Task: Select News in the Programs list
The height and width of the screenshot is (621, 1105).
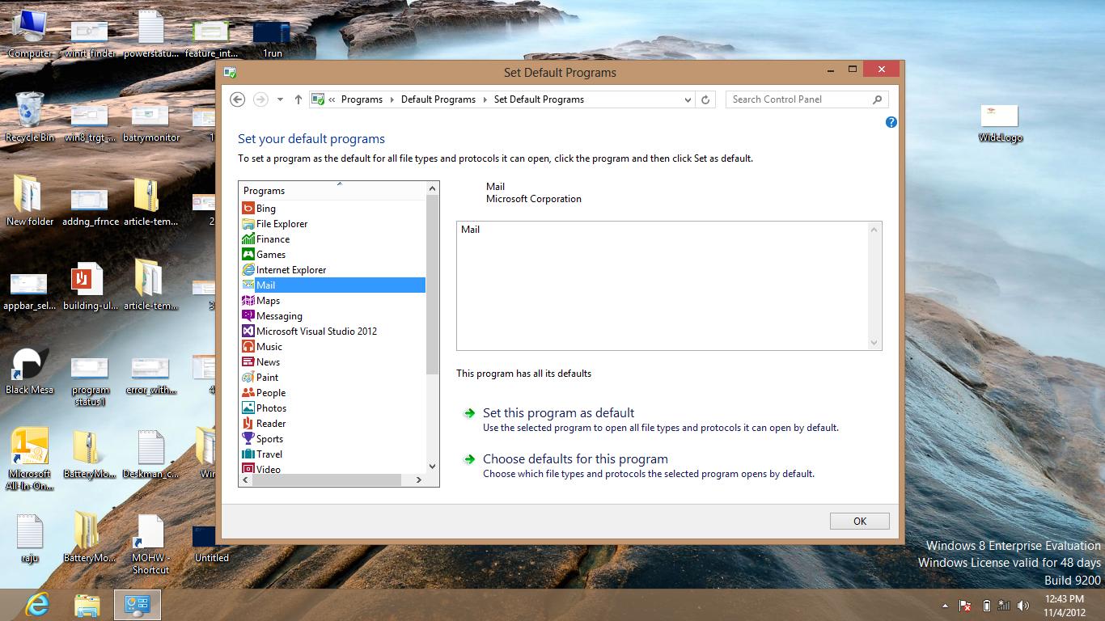Action: [x=333, y=362]
